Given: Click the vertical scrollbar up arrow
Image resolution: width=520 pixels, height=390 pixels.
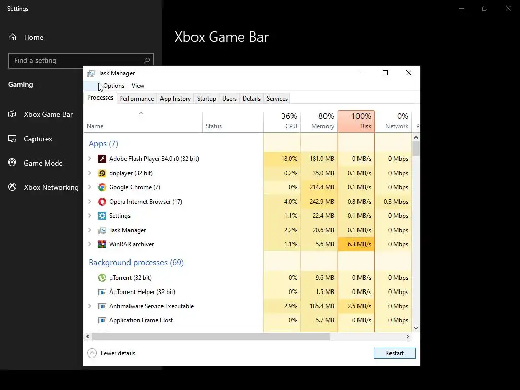Looking at the screenshot, I should [416, 137].
